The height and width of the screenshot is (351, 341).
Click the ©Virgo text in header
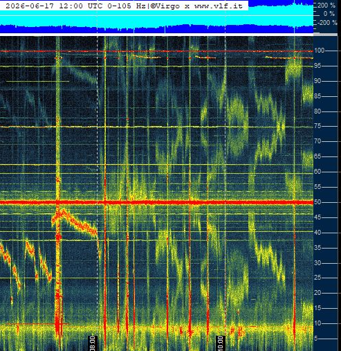tap(165, 6)
